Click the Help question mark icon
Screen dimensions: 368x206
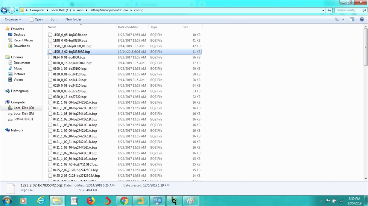click(x=362, y=19)
